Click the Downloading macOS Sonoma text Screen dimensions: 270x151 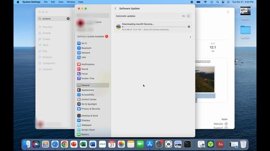(x=138, y=24)
